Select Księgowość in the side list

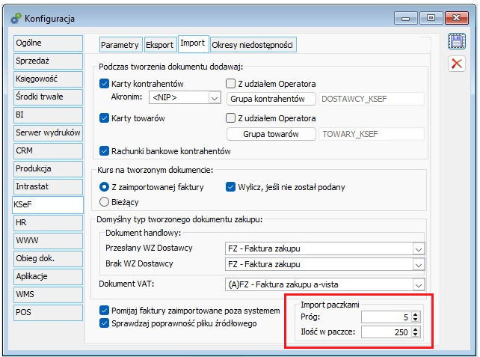tap(47, 79)
